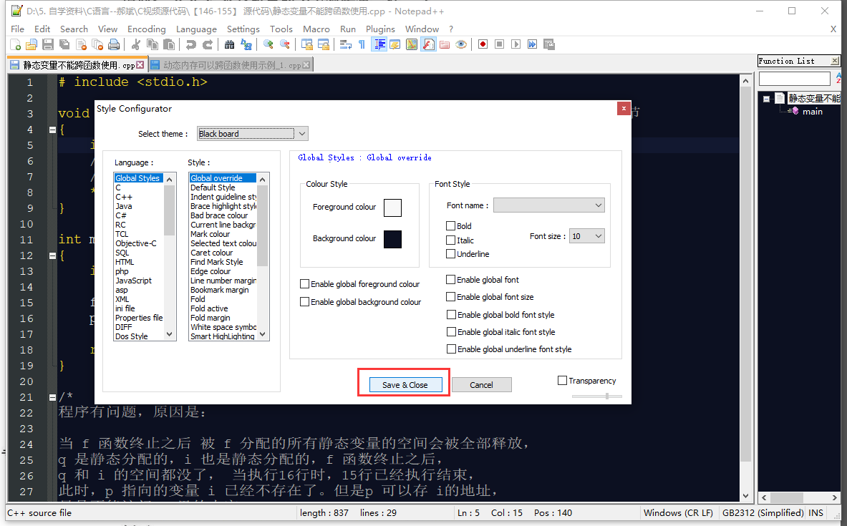The width and height of the screenshot is (847, 526).
Task: Click Run macro multiple times icon
Action: (x=533, y=45)
